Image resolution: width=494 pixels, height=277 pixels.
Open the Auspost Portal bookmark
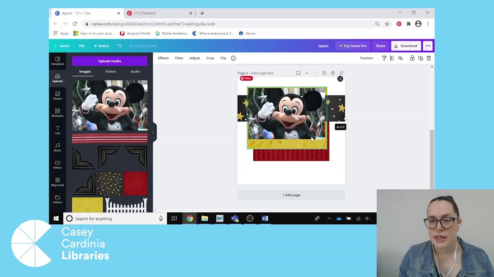pyautogui.click(x=135, y=33)
